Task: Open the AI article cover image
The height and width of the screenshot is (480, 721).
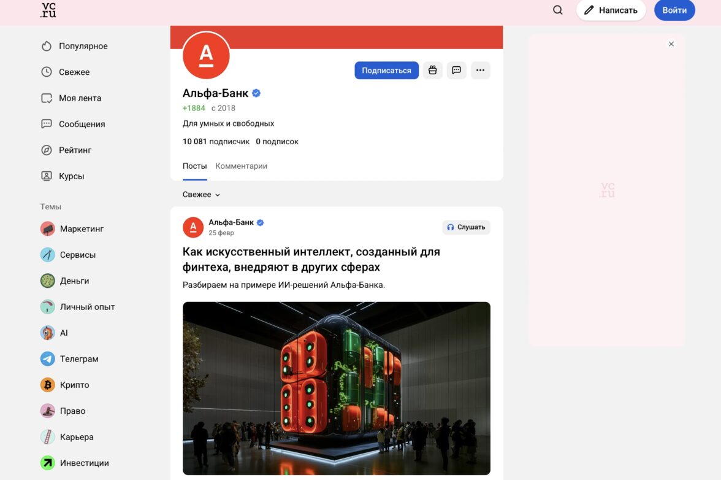Action: (x=336, y=388)
